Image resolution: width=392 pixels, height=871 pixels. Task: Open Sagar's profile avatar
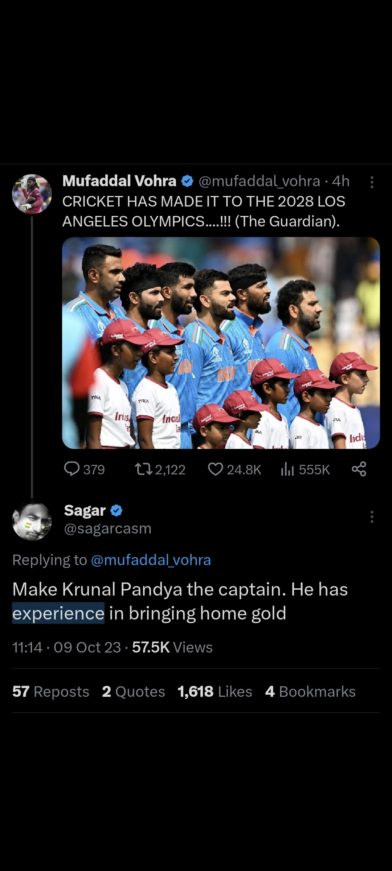(32, 521)
